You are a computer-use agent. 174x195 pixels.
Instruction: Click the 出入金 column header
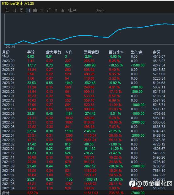coord(136,52)
